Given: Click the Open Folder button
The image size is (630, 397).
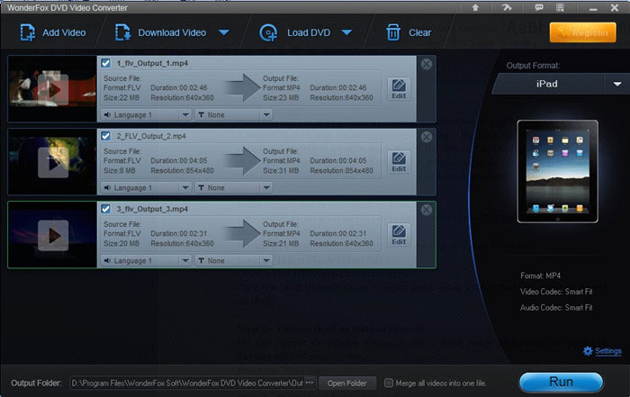Looking at the screenshot, I should click(346, 383).
